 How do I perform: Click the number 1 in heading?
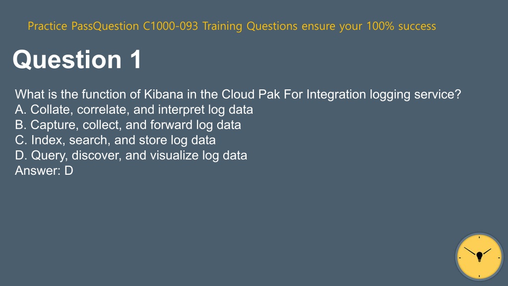(136, 60)
